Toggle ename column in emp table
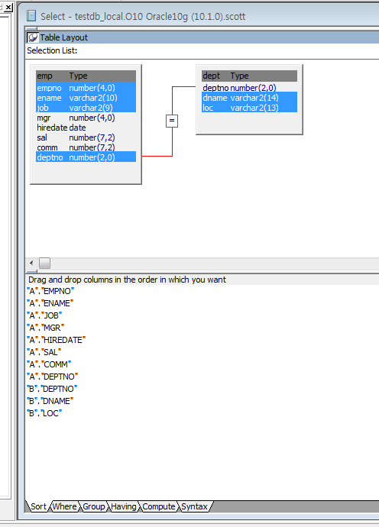Image resolution: width=379 pixels, height=527 pixels. pyautogui.click(x=86, y=98)
